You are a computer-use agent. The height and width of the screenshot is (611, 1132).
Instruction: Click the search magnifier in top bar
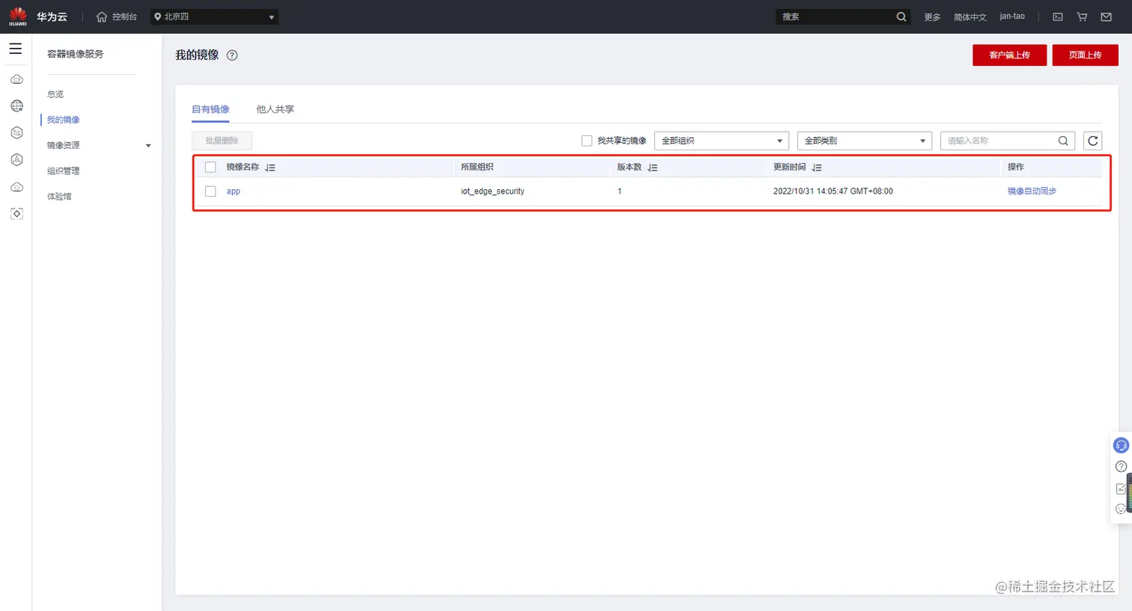[901, 16]
